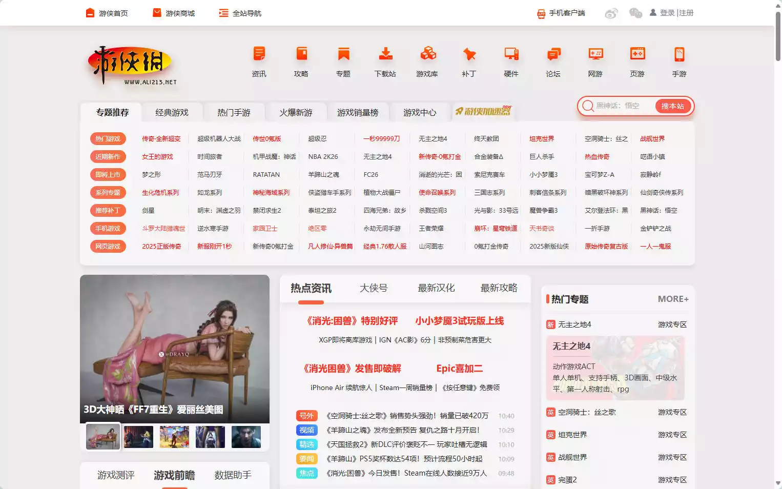Click the 注册 register link
This screenshot has width=782, height=489.
click(687, 13)
